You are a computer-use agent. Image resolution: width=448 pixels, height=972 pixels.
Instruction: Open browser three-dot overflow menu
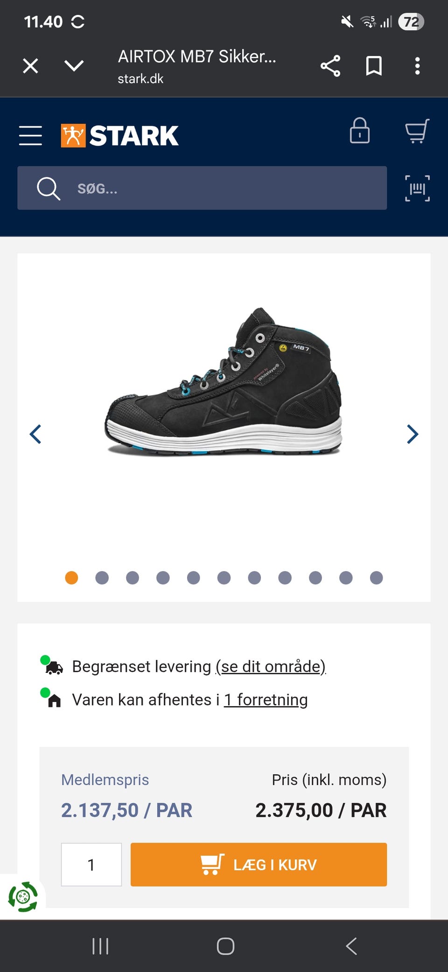point(417,66)
